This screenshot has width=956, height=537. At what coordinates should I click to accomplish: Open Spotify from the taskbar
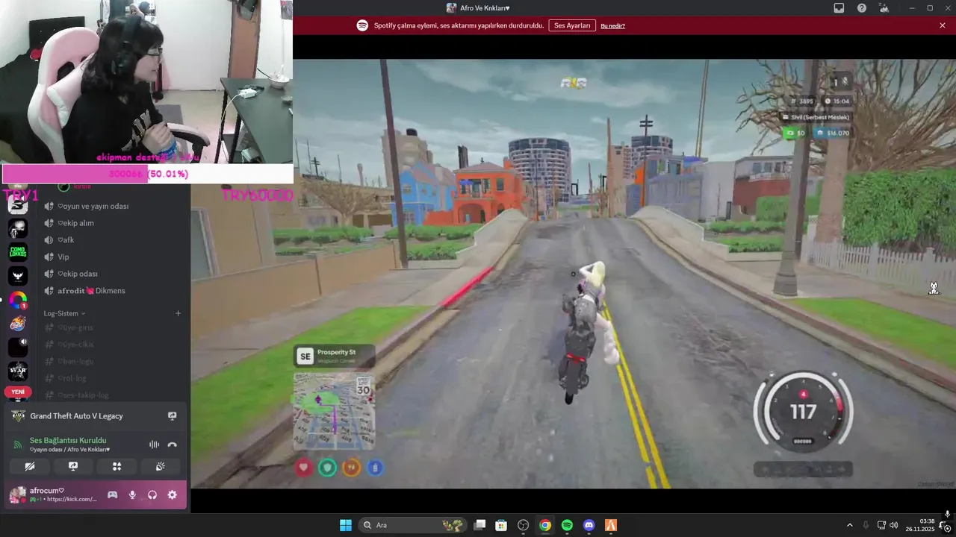(567, 525)
